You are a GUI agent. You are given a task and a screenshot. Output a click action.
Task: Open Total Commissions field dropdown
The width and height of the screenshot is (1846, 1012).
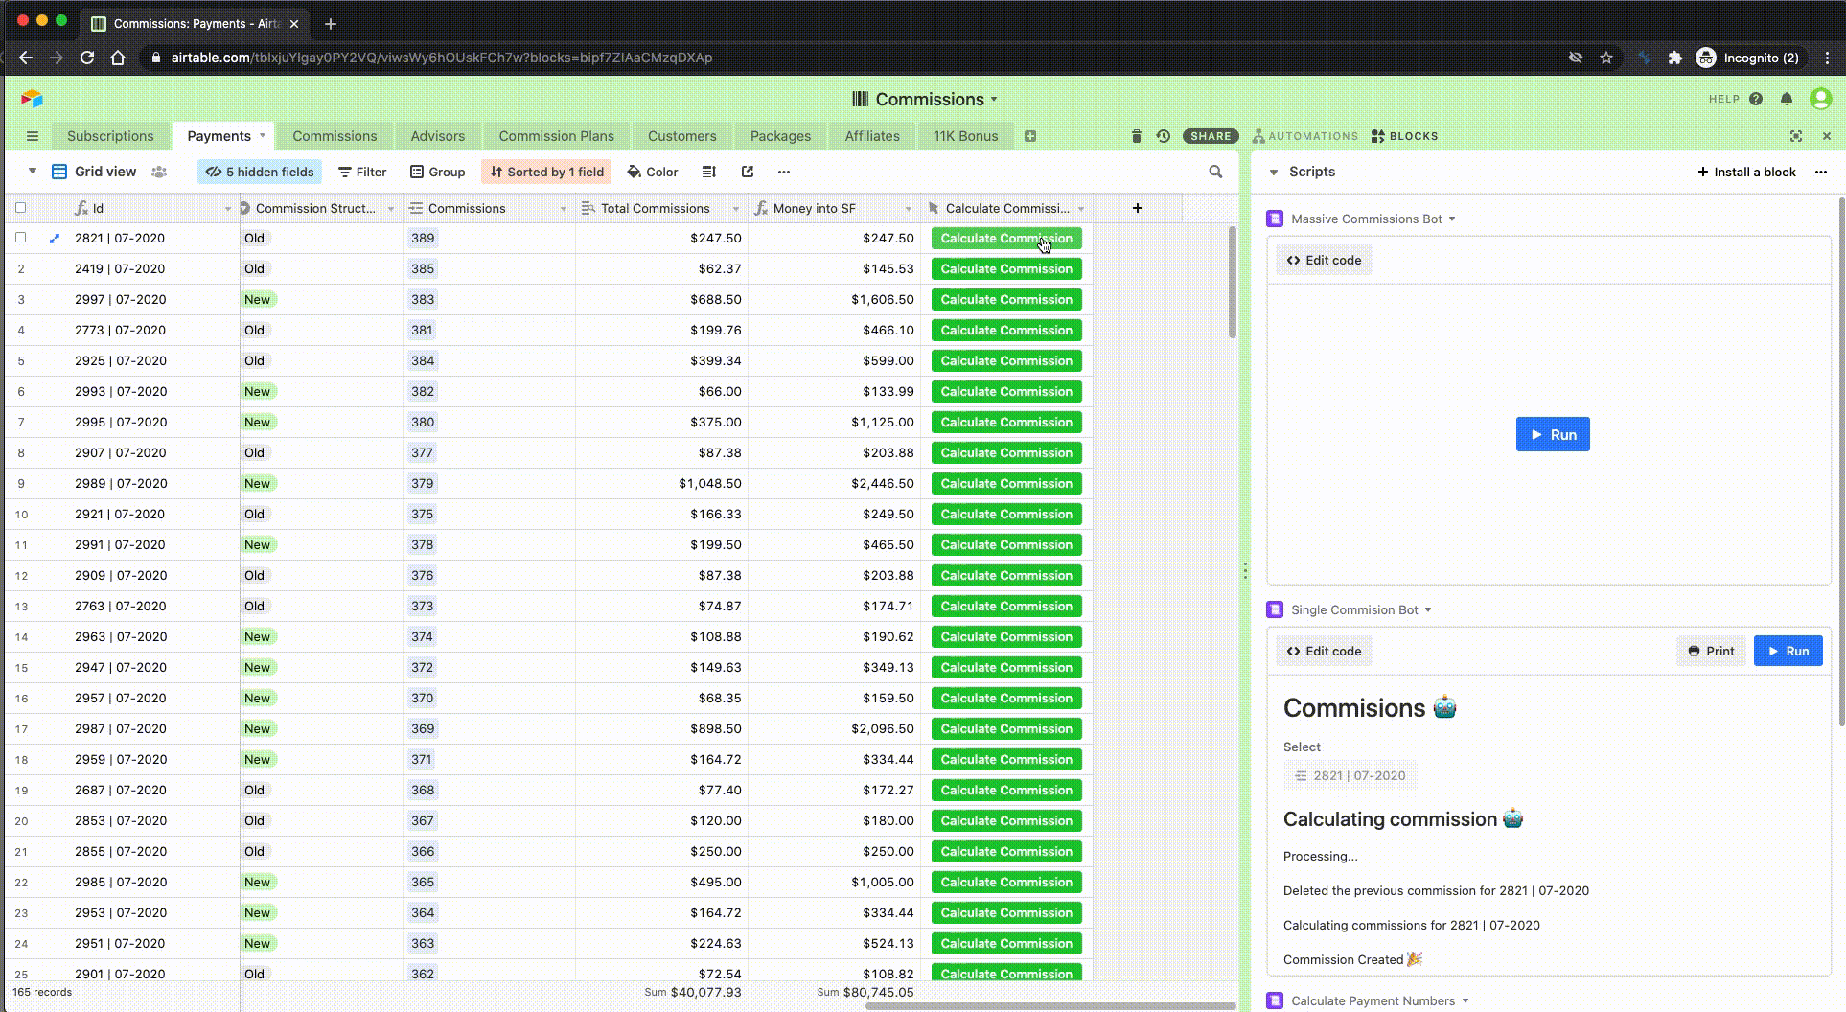(x=736, y=209)
